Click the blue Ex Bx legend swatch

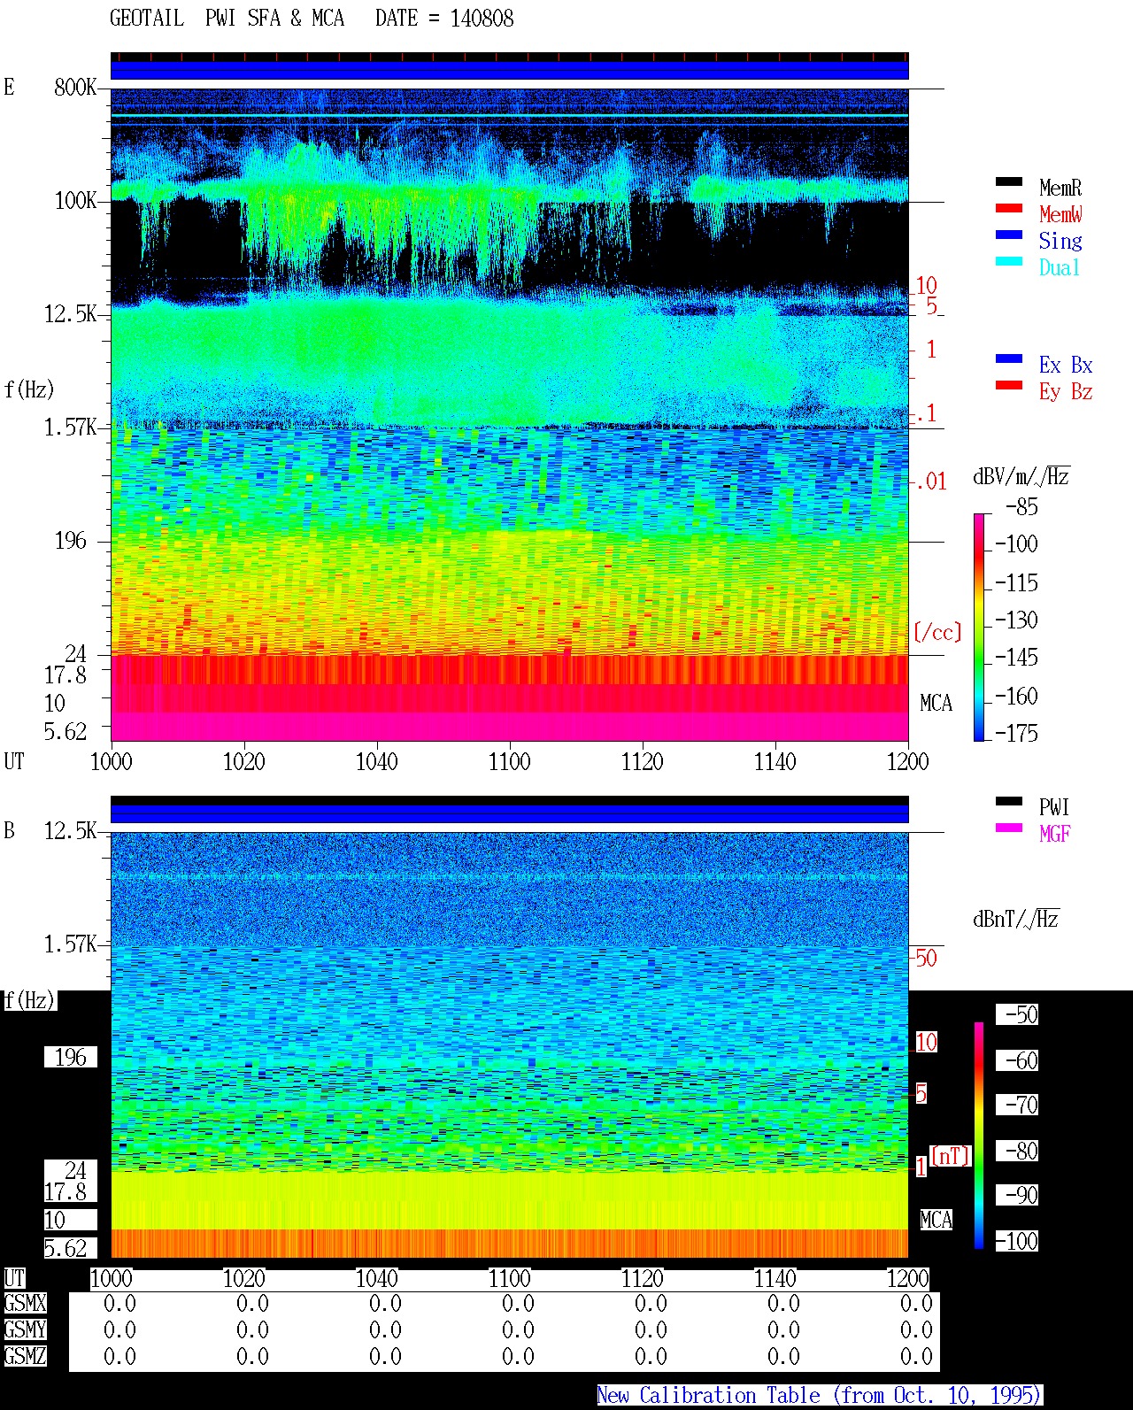coord(1009,358)
